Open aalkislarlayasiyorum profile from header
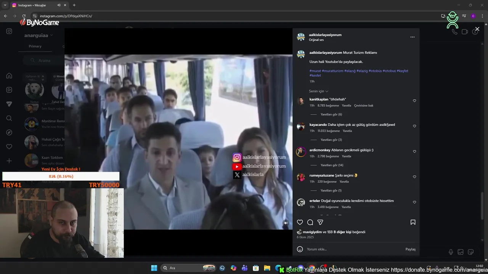This screenshot has height=274, width=488. [325, 35]
